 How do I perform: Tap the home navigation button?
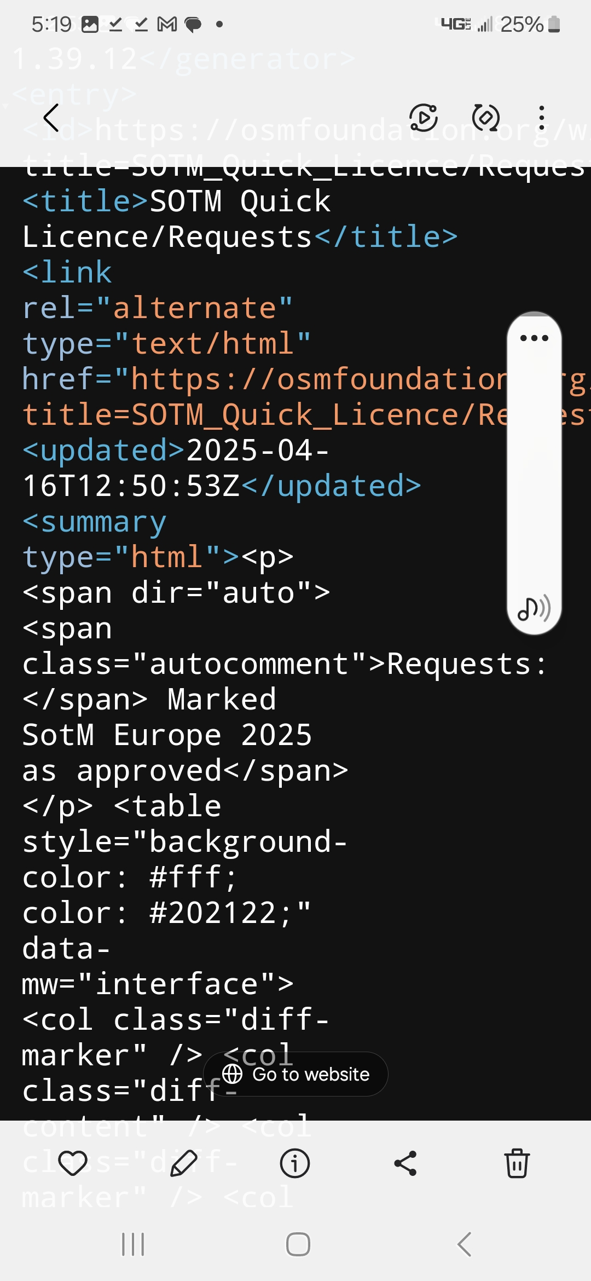(298, 1244)
